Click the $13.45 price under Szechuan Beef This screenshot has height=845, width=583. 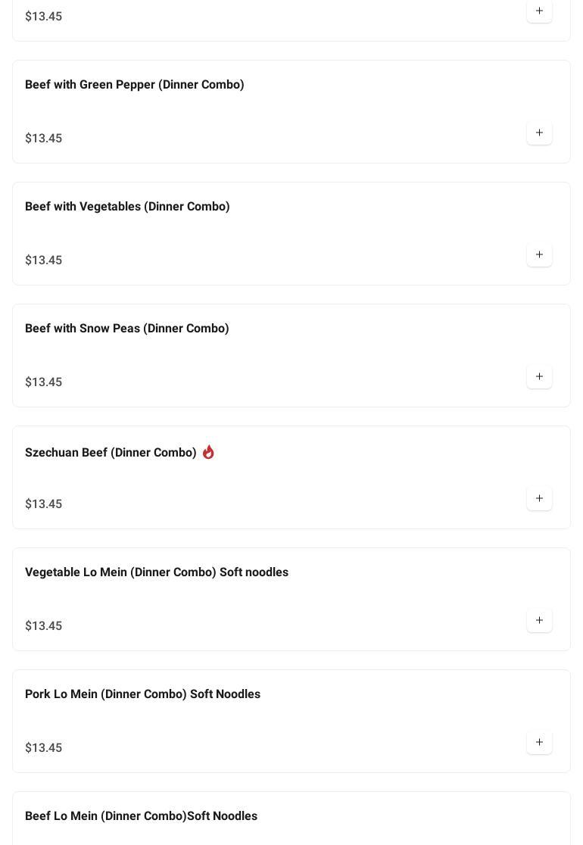pyautogui.click(x=44, y=504)
